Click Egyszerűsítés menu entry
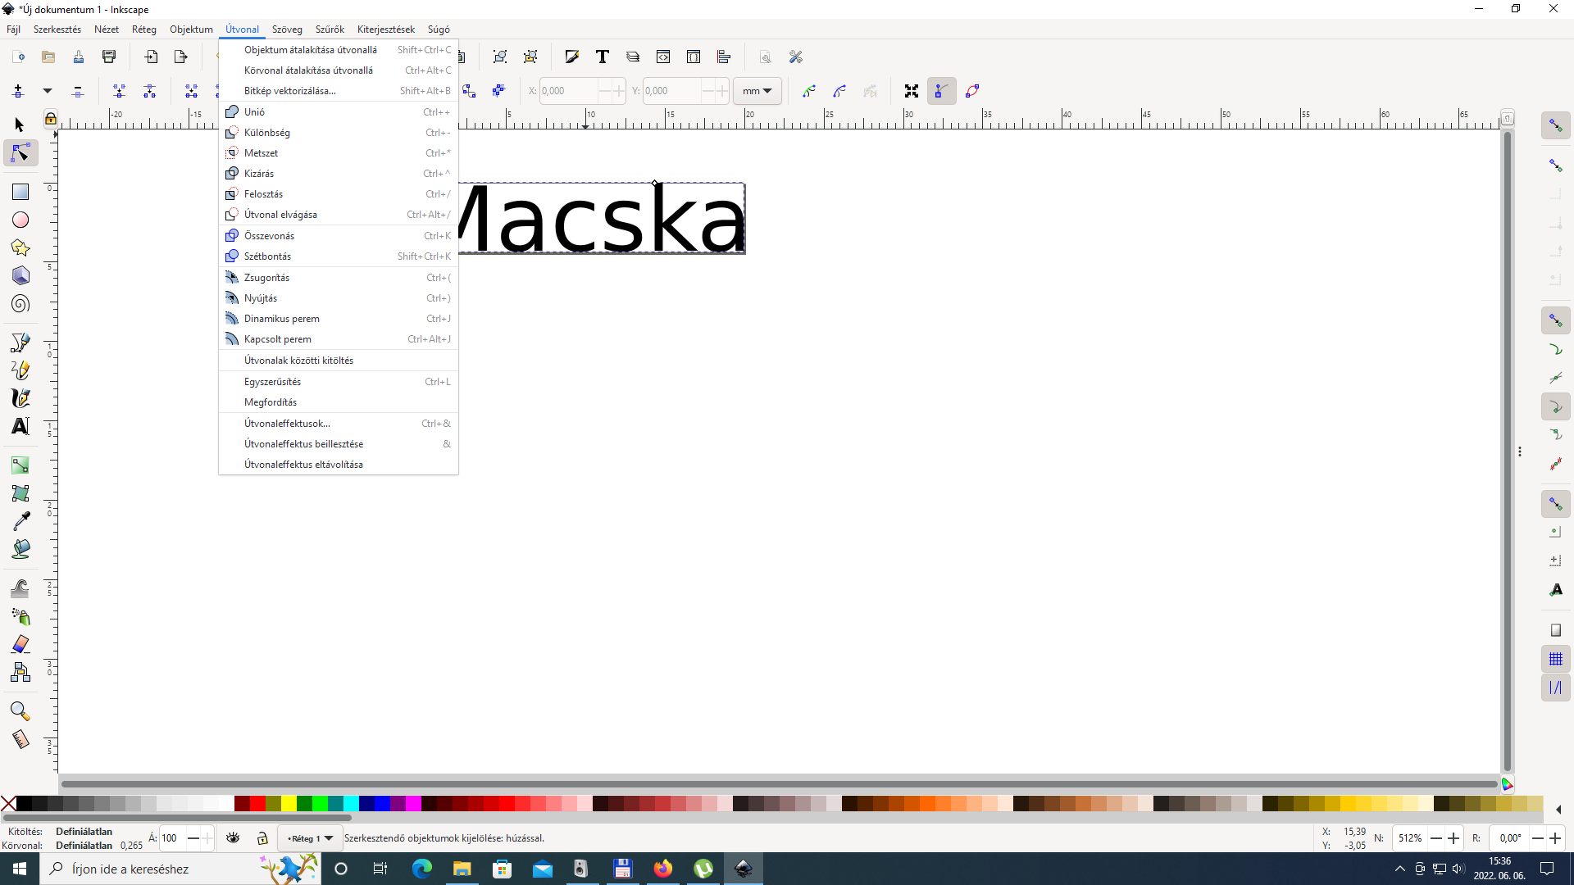 click(272, 382)
